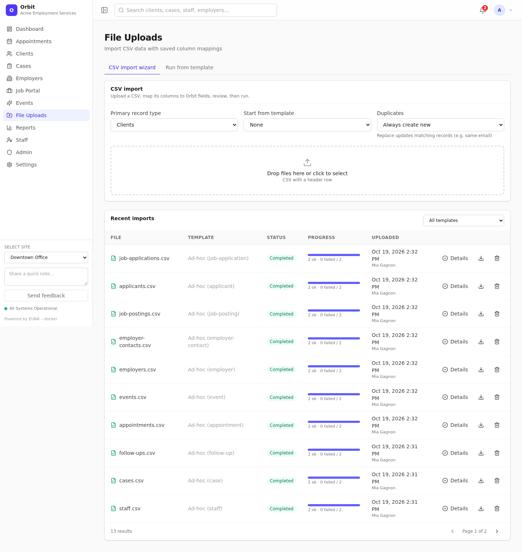Download the cases.csv import
The image size is (522, 552).
click(x=481, y=481)
